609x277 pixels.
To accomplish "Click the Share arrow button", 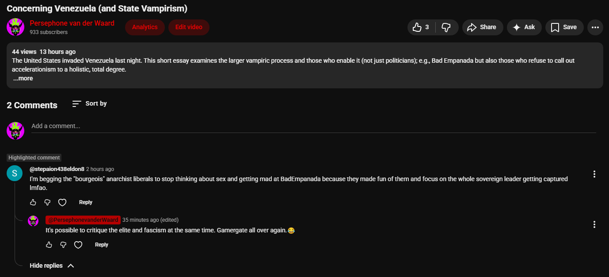I will tap(482, 27).
